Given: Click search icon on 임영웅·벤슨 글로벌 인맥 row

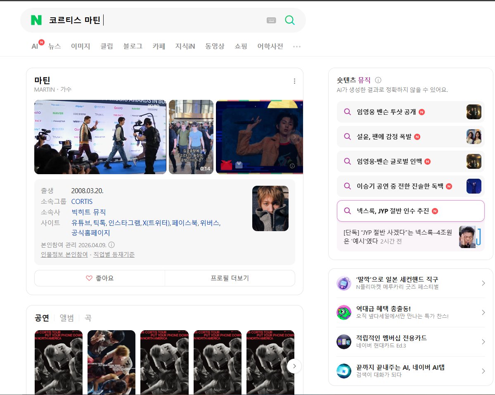Looking at the screenshot, I should [x=347, y=161].
